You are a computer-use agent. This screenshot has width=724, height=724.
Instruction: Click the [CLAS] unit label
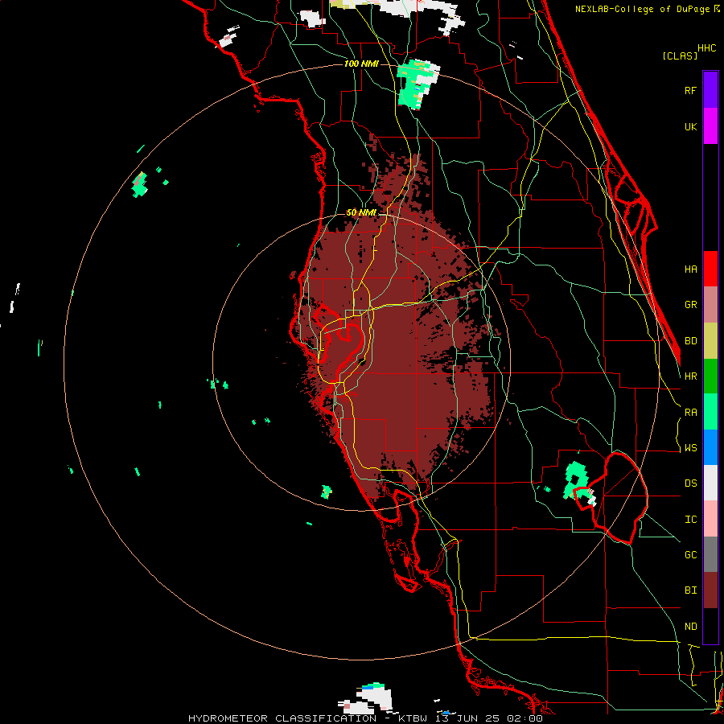[x=680, y=56]
